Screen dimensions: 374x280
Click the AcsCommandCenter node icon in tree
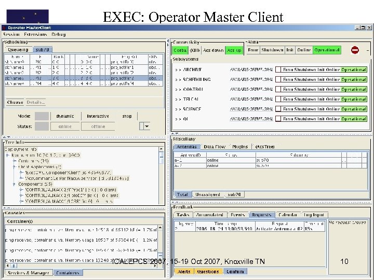[x=21, y=178]
